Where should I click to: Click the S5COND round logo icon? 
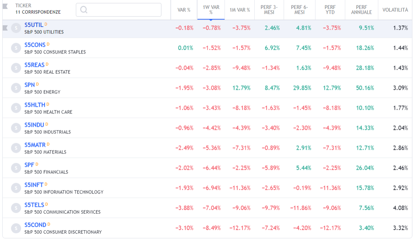point(16,228)
